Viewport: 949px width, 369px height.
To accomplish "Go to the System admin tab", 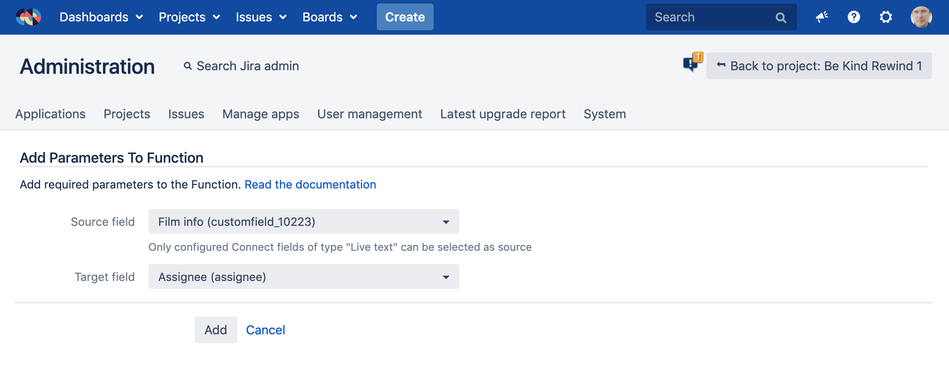I will [604, 114].
